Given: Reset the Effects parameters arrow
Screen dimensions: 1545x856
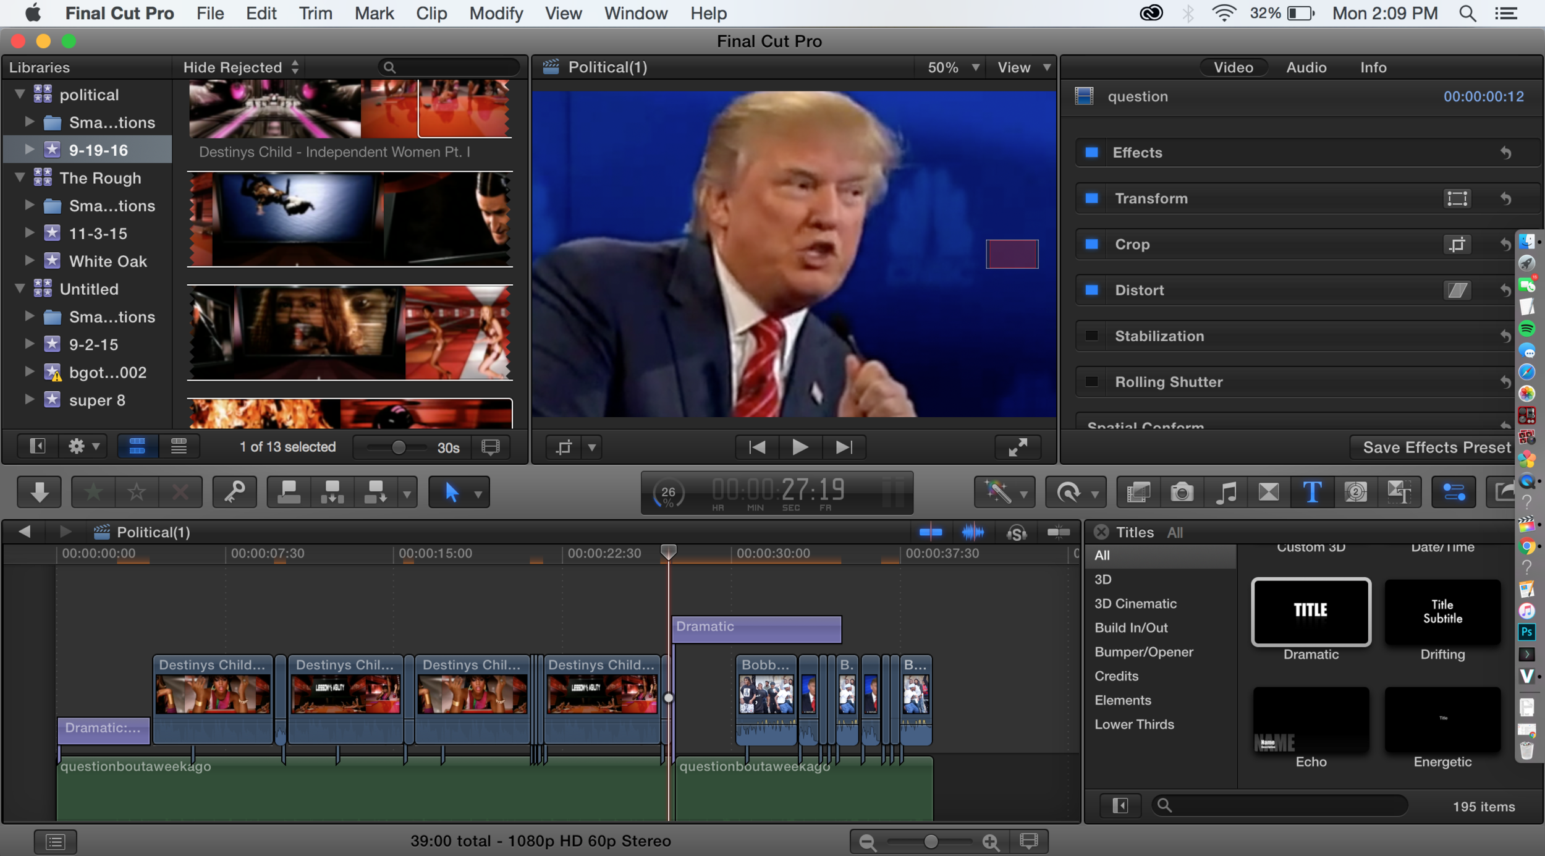Looking at the screenshot, I should pyautogui.click(x=1505, y=153).
